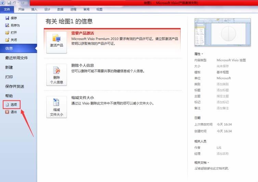This screenshot has width=258, height=182.
Task: Switch to the 进程 (Process) tab
Action: point(73,9)
